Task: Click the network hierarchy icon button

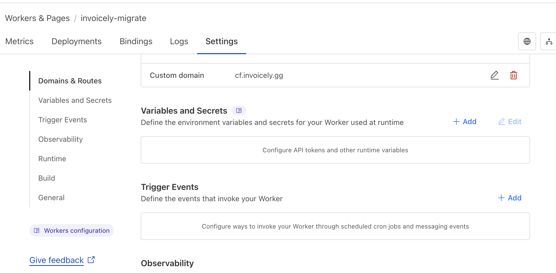Action: [549, 41]
